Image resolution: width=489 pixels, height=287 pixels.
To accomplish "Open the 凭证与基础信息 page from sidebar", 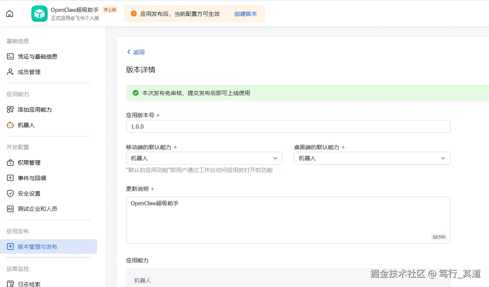I will pos(38,56).
